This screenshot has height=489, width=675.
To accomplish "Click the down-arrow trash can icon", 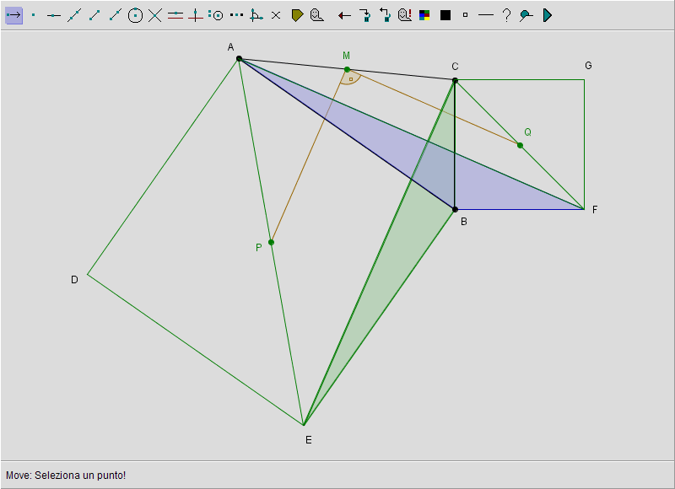I will point(365,15).
